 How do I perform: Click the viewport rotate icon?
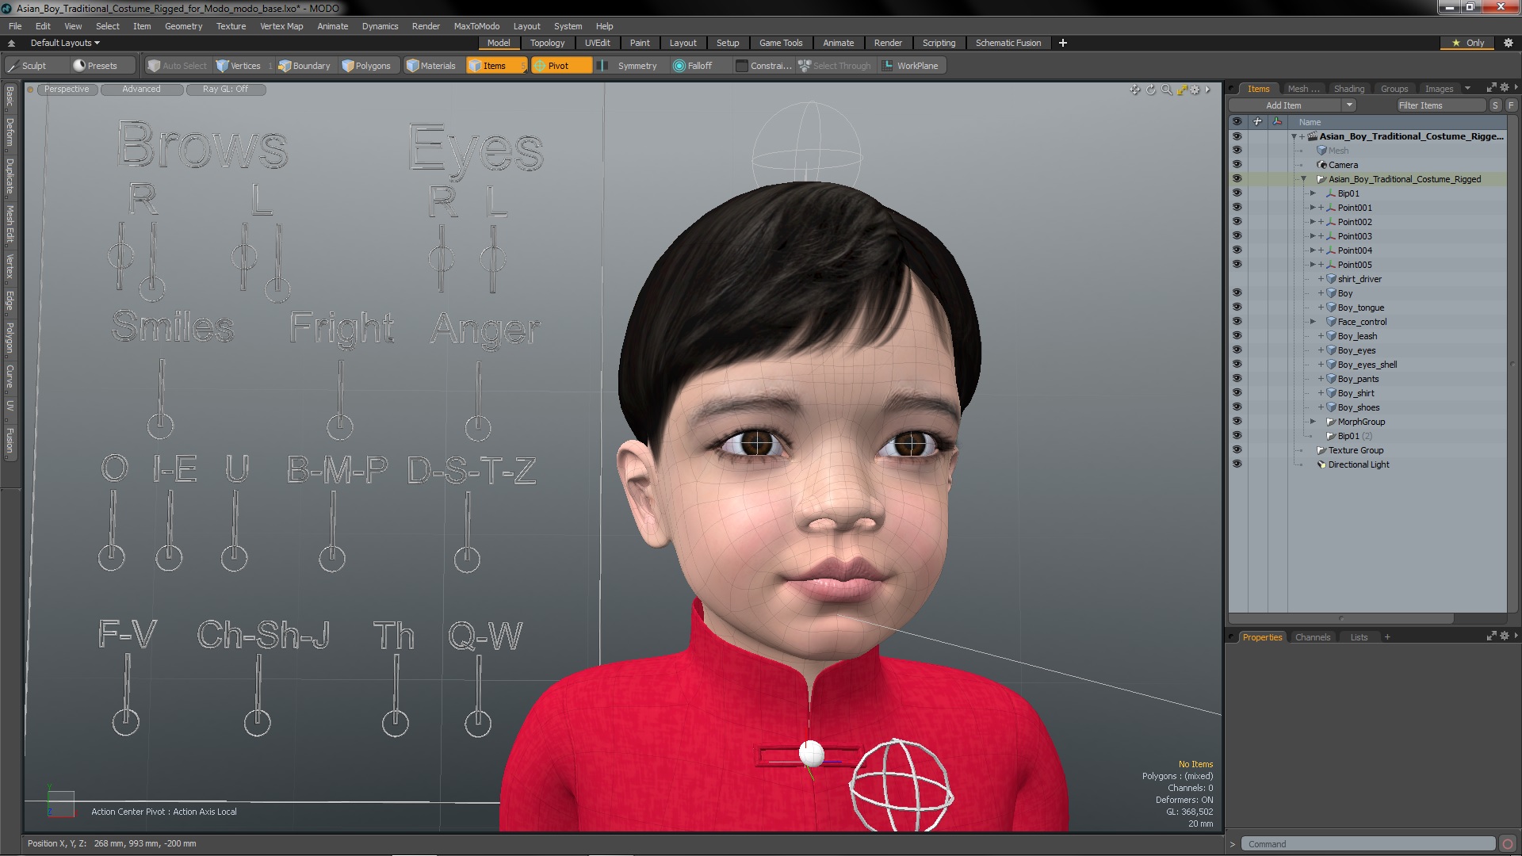pyautogui.click(x=1150, y=90)
